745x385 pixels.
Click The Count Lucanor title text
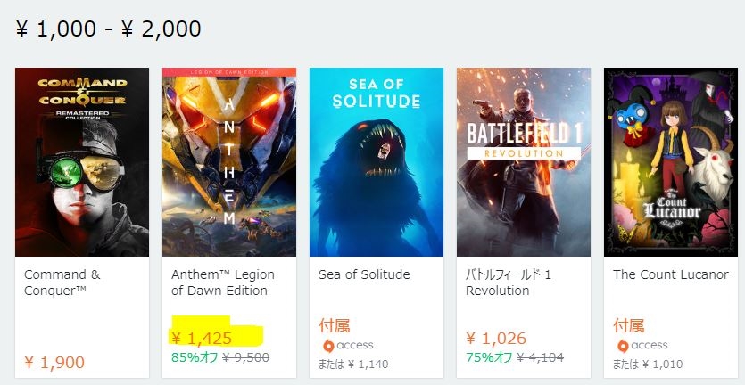(x=670, y=274)
